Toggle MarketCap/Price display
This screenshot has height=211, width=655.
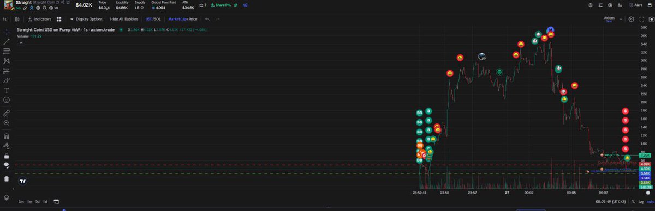pos(183,19)
